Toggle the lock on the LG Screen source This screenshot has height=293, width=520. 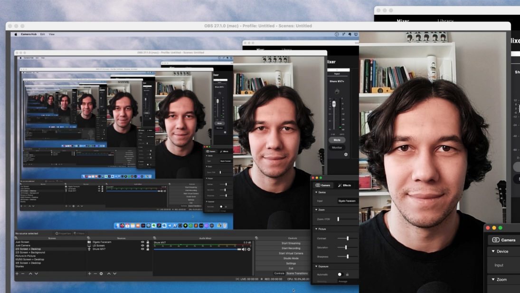pos(148,245)
